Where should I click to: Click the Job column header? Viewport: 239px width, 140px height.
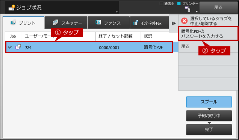(x=13, y=36)
